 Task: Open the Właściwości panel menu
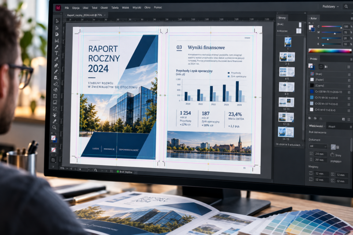point(351,127)
